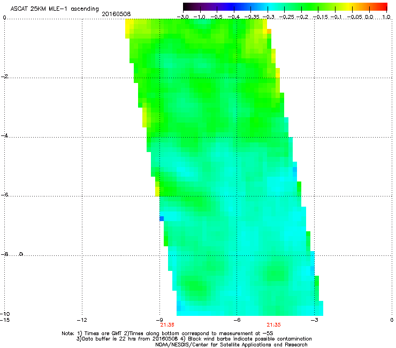Viewport: 396px width, 348px height.
Task: Click the red time label 21:36
Action: point(167,325)
